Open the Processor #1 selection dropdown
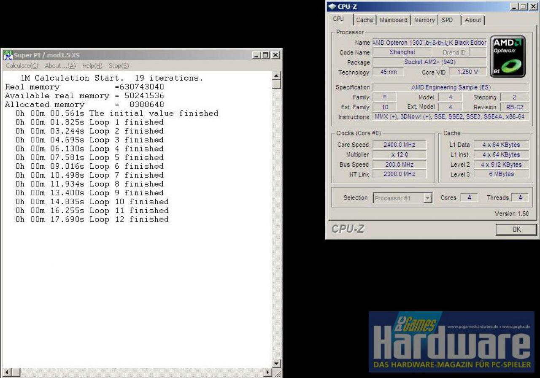 (x=428, y=198)
